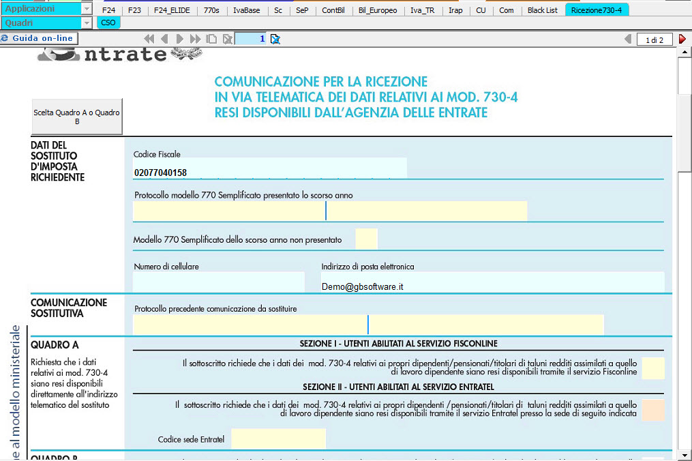Screen dimensions: 692x461
Task: Click the vertical scrollbar down arrow
Action: tap(685, 455)
